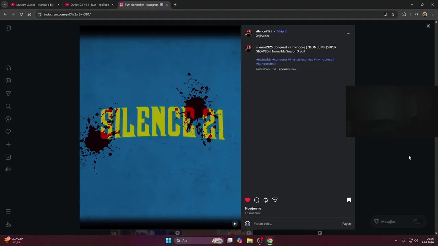This screenshot has width=438, height=246.
Task: Create new post with the plus icon
Action: 8,145
